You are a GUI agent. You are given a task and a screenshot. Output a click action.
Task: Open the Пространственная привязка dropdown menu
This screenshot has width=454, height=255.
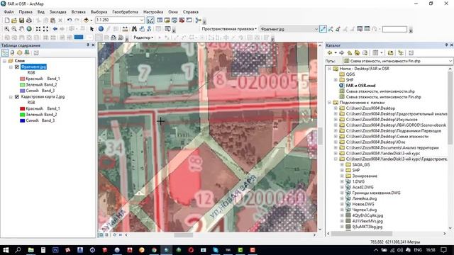229,29
